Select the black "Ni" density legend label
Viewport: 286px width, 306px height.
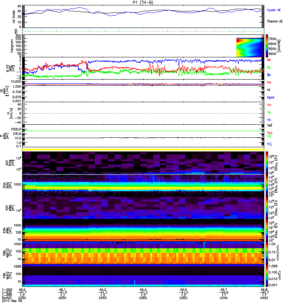268,90
